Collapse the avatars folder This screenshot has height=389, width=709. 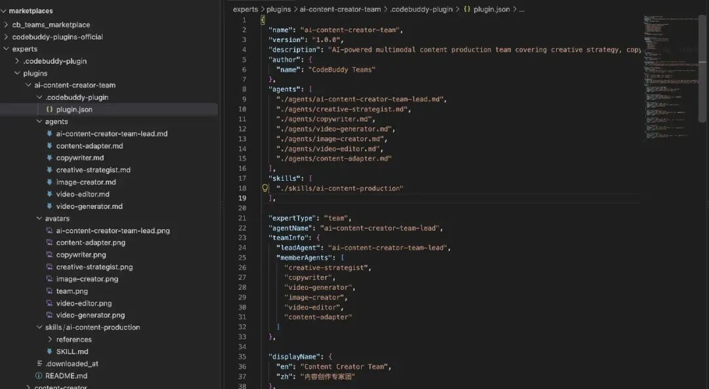[x=39, y=218]
